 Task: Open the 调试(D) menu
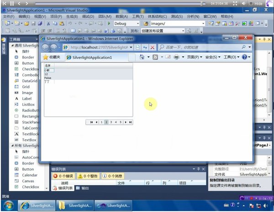(x=88, y=16)
